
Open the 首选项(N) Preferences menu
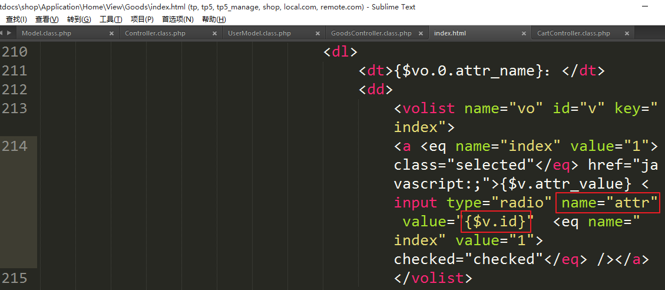click(177, 19)
